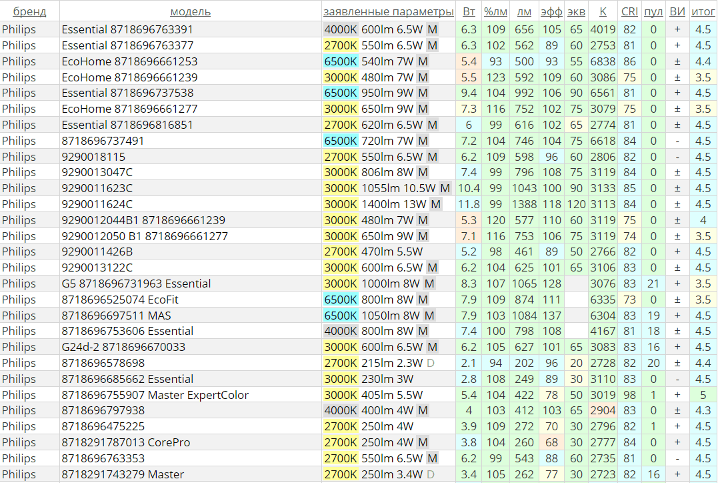
Task: Click CRI value 73
Action: point(629,300)
